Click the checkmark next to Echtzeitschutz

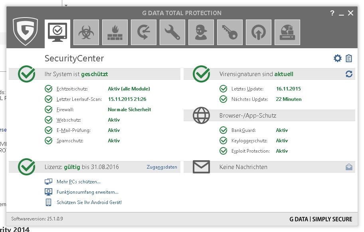49,89
